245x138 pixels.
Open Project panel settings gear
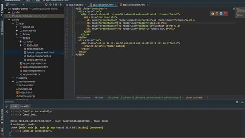click(56, 5)
